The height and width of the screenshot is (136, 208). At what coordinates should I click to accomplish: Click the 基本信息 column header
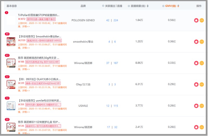(12, 6)
